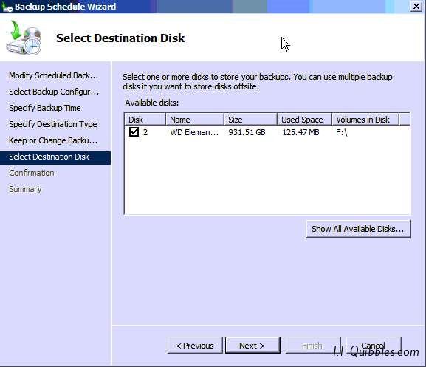The image size is (426, 367).
Task: Go to Select Backup Configuration step
Action: click(x=54, y=92)
